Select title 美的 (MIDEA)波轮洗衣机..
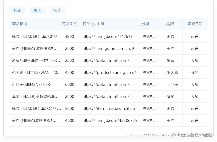The width and height of the screenshot is (217, 142). coord(34,120)
